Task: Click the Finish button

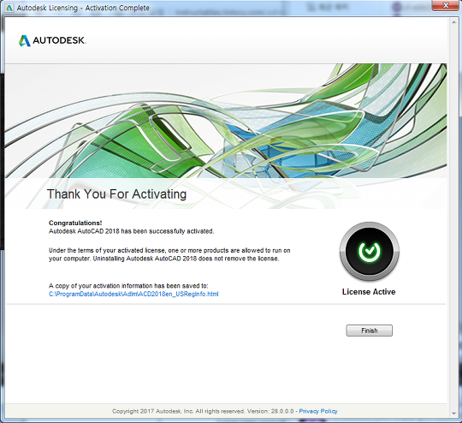Action: pyautogui.click(x=370, y=331)
